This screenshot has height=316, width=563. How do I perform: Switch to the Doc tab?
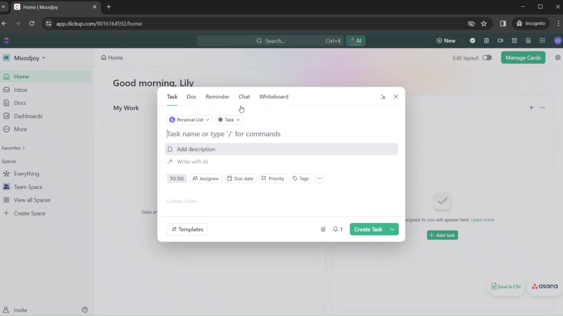[191, 96]
